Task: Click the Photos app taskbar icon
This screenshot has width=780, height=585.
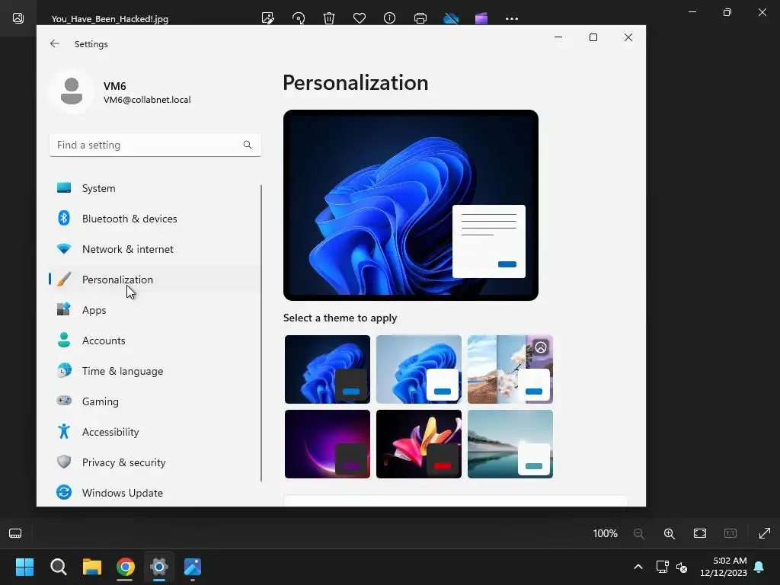Action: click(x=193, y=567)
